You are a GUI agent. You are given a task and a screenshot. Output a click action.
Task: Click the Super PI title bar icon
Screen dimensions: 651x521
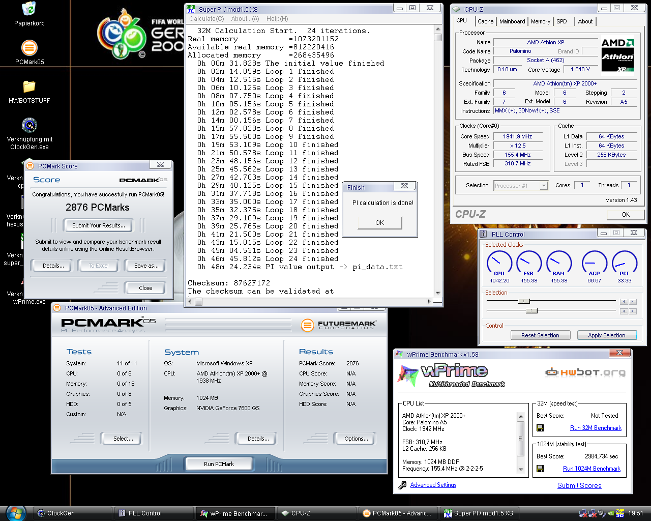coord(191,9)
